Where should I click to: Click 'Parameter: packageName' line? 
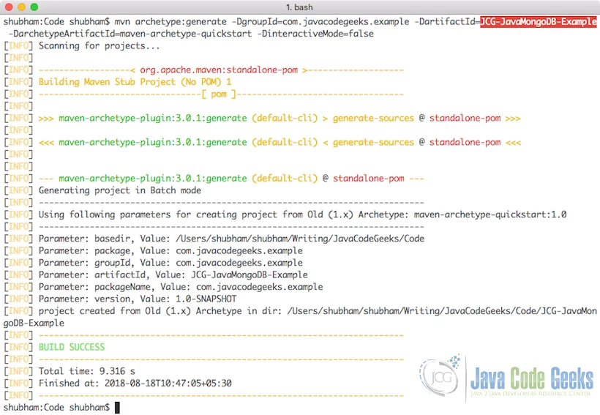pyautogui.click(x=181, y=287)
